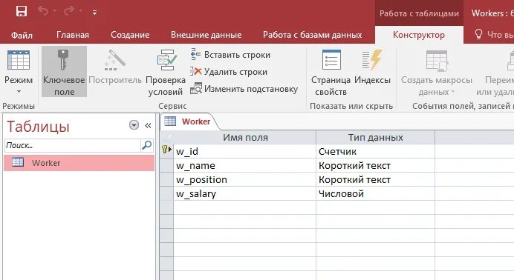
Task: Click Короткий текст type for w_position
Action: (x=375, y=180)
